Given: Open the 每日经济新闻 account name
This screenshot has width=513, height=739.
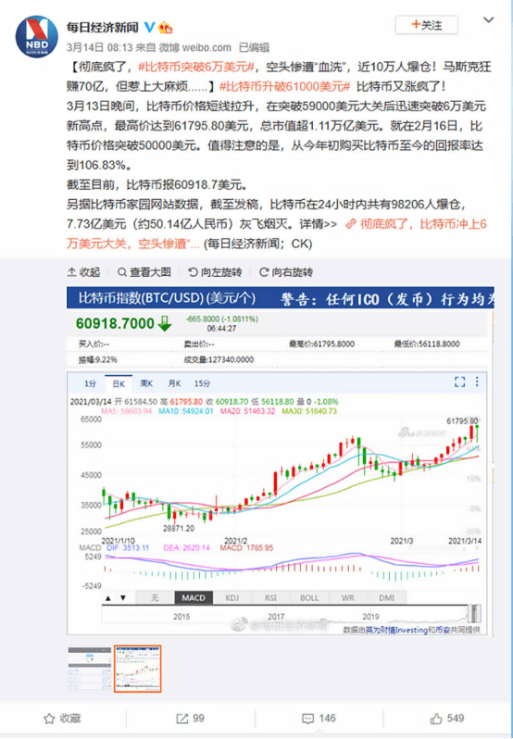Looking at the screenshot, I should coord(102,28).
